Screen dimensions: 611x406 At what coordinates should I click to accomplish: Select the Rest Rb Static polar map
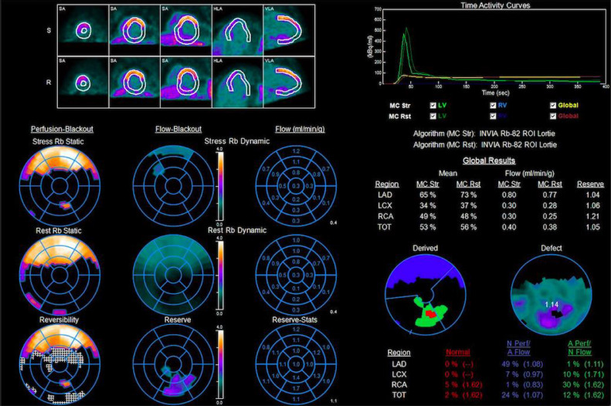pyautogui.click(x=59, y=275)
